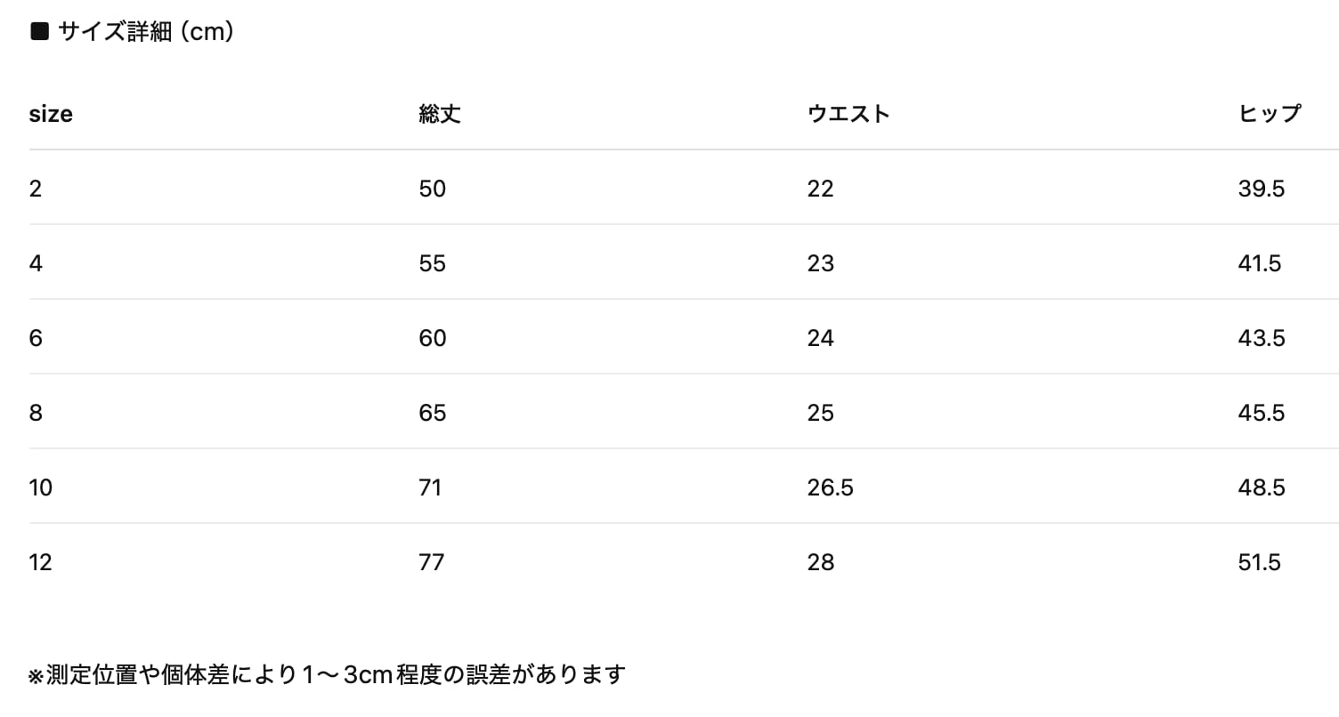Select the ウエスト value 24
The image size is (1339, 717).
tap(821, 338)
